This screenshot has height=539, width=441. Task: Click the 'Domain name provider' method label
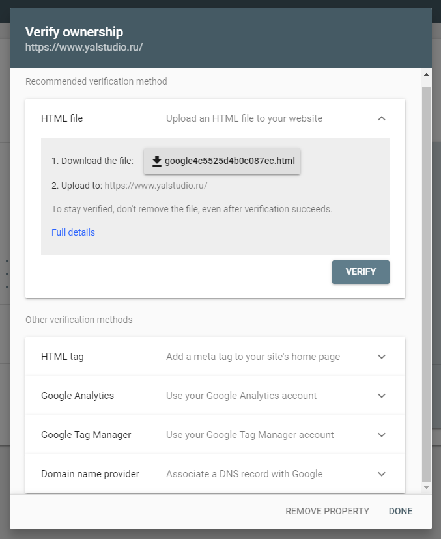pyautogui.click(x=90, y=474)
